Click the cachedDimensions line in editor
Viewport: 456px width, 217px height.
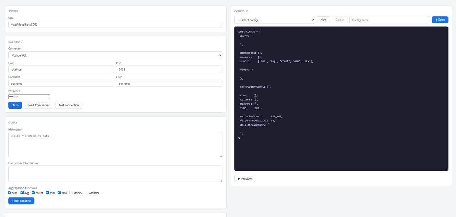(256, 87)
